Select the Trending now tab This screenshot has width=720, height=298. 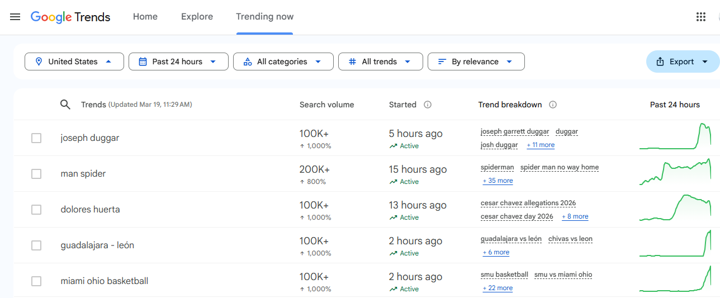click(x=264, y=17)
